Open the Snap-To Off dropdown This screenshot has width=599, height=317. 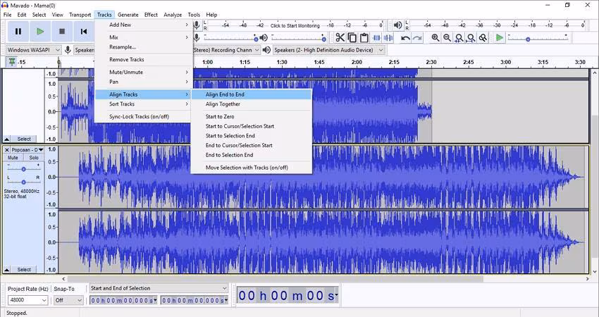68,300
